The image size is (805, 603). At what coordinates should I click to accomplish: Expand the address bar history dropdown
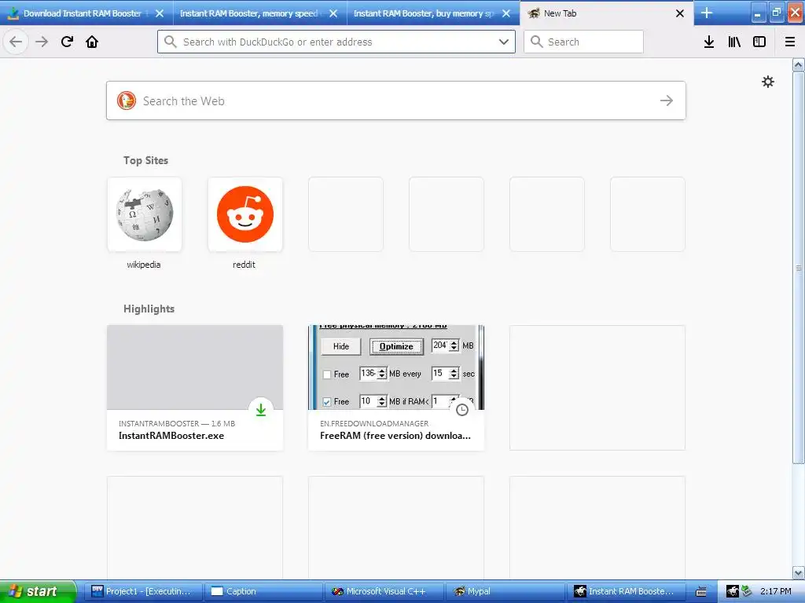coord(504,42)
